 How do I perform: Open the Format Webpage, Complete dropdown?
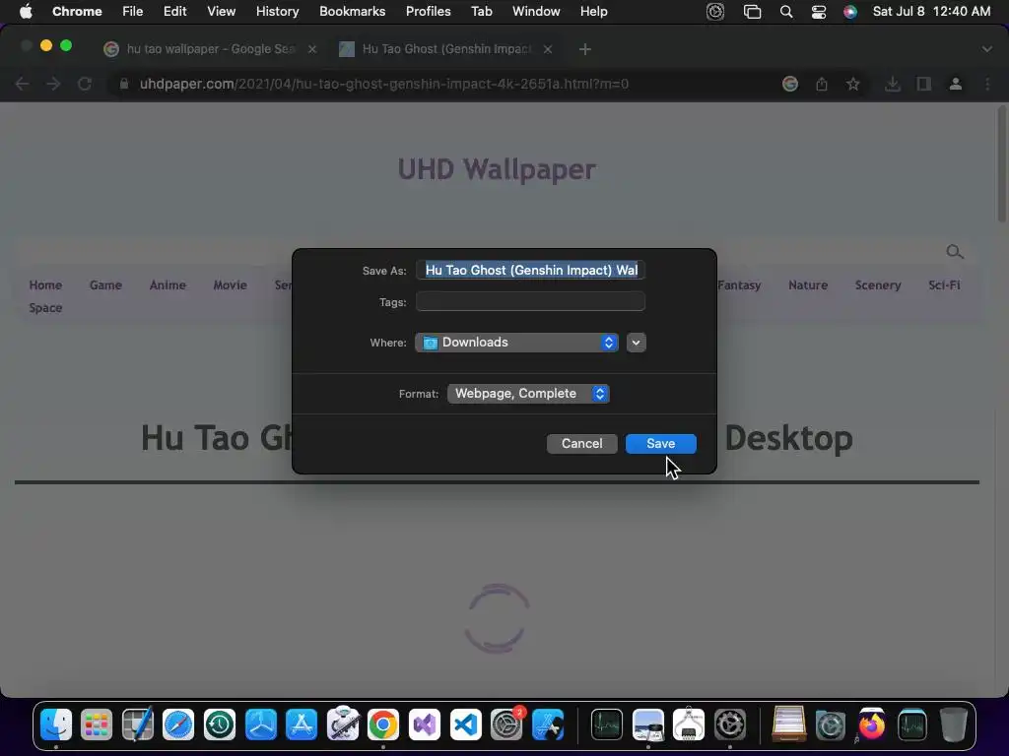(528, 394)
